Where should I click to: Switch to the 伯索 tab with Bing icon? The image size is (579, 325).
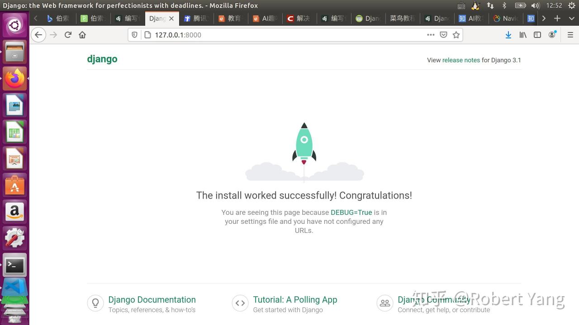tap(58, 19)
